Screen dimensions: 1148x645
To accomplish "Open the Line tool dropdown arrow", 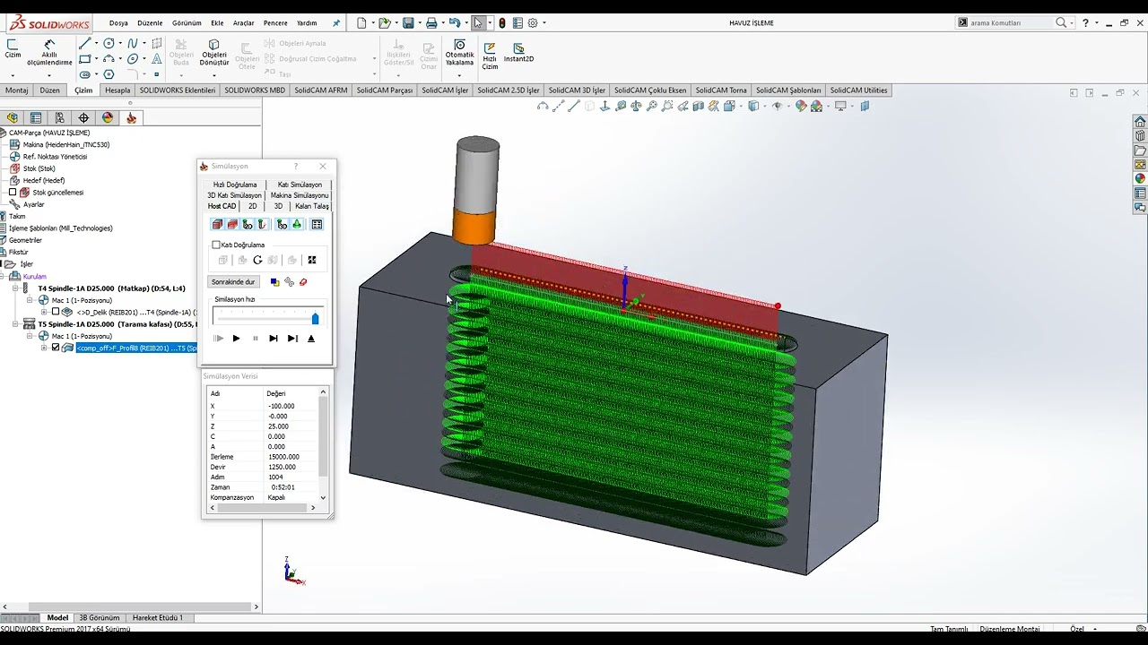I will (96, 43).
